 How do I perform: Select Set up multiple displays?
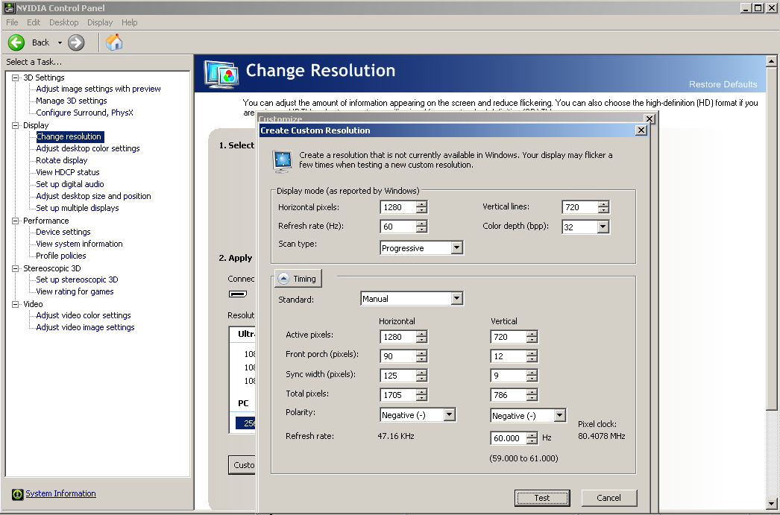click(78, 208)
